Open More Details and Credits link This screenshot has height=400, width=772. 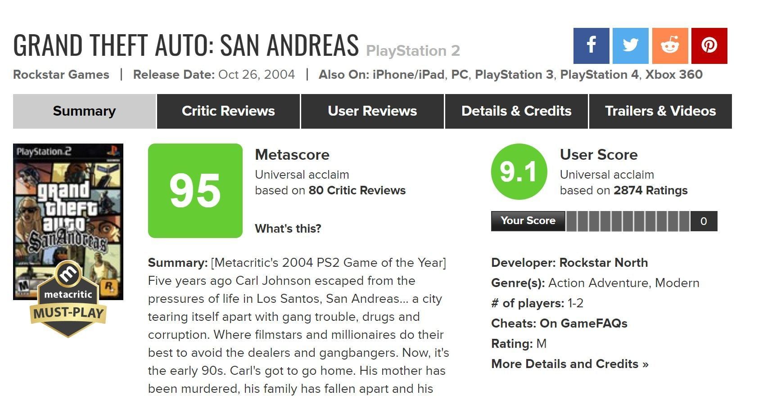(x=569, y=364)
